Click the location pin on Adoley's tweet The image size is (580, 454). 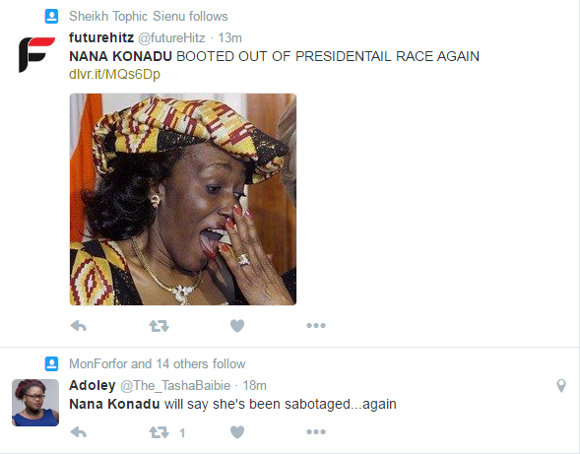561,386
